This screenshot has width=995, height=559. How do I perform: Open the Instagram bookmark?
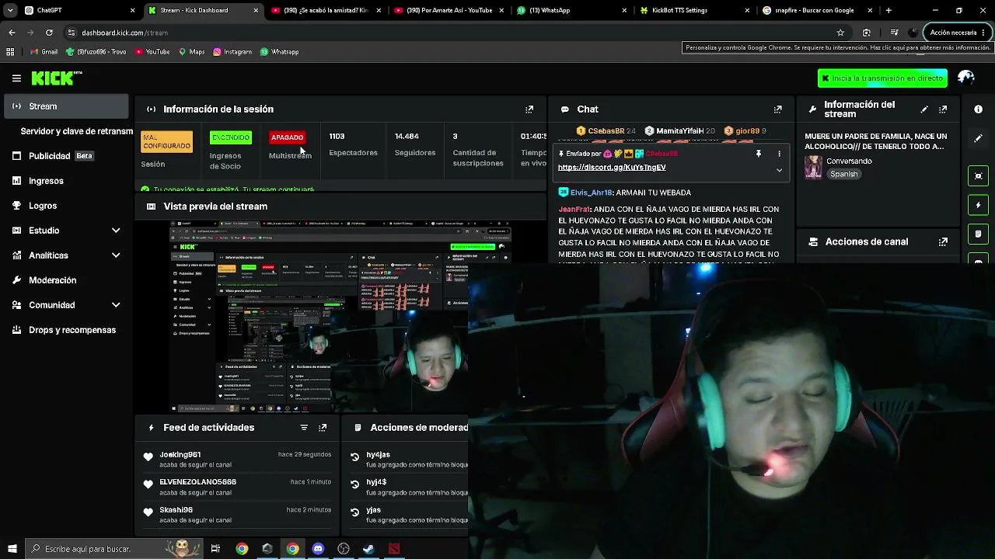tap(231, 52)
